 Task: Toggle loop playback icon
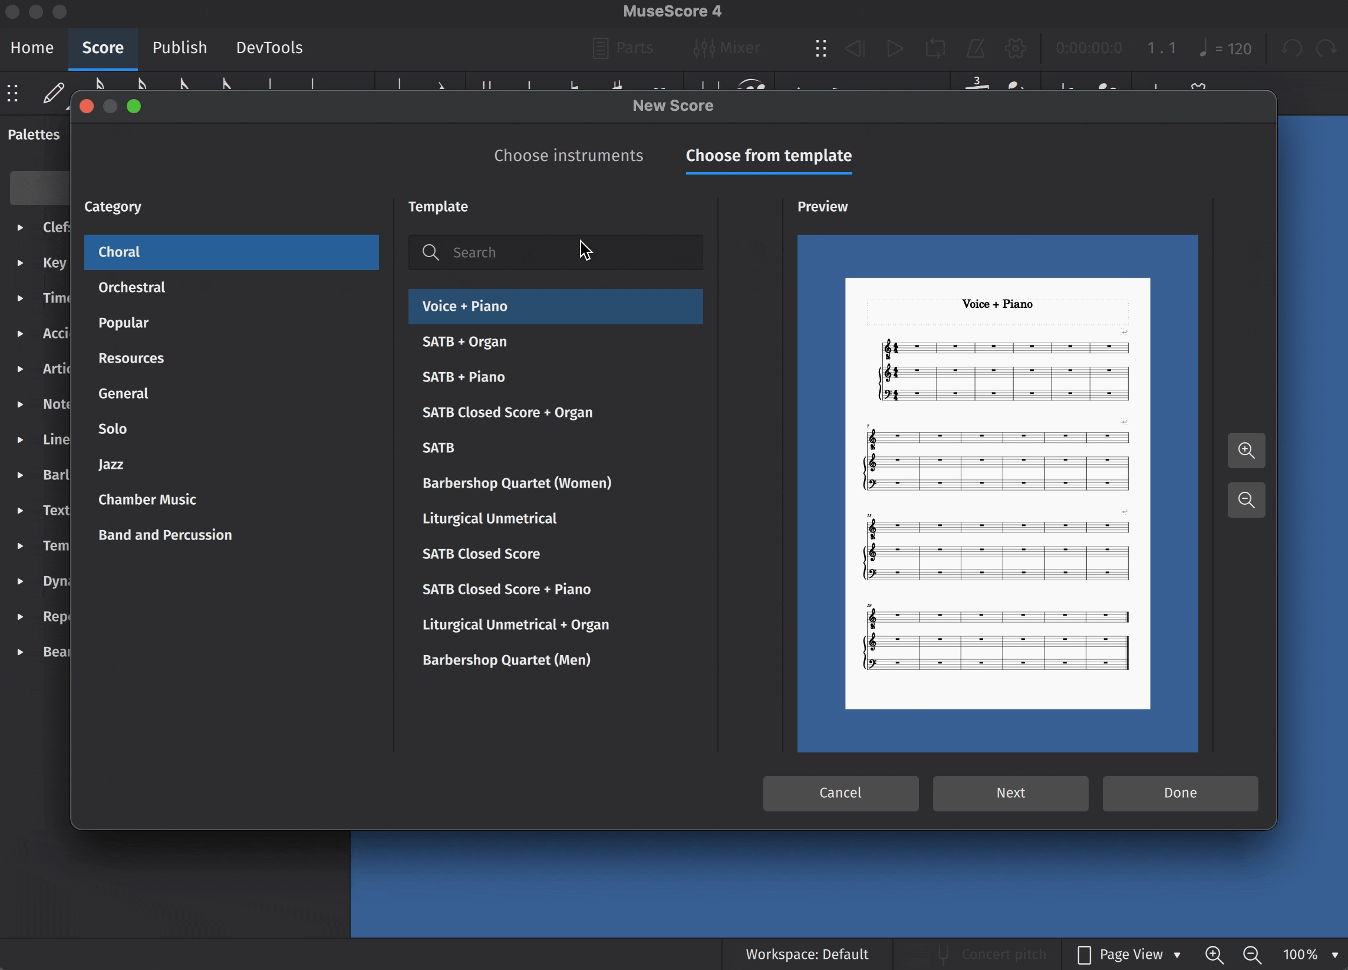[935, 48]
